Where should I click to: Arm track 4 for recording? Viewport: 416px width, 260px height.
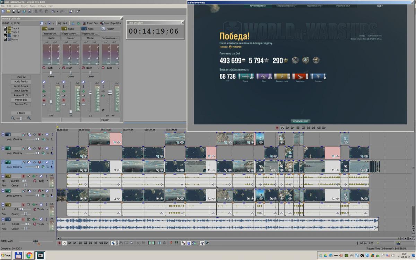pyautogui.click(x=24, y=176)
